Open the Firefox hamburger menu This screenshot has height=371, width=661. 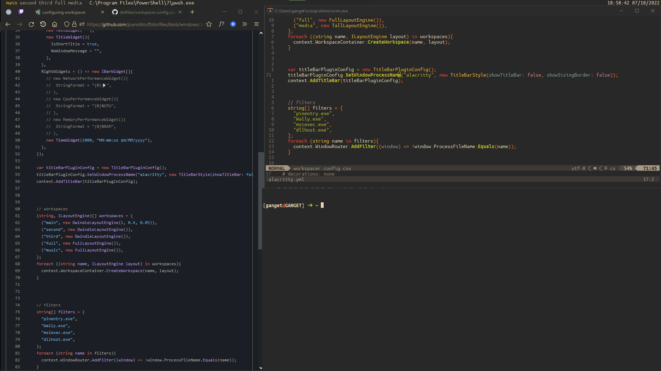(x=256, y=24)
